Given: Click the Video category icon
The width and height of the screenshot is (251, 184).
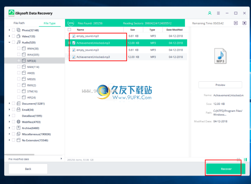Looking at the screenshot, I should pos(19,36).
